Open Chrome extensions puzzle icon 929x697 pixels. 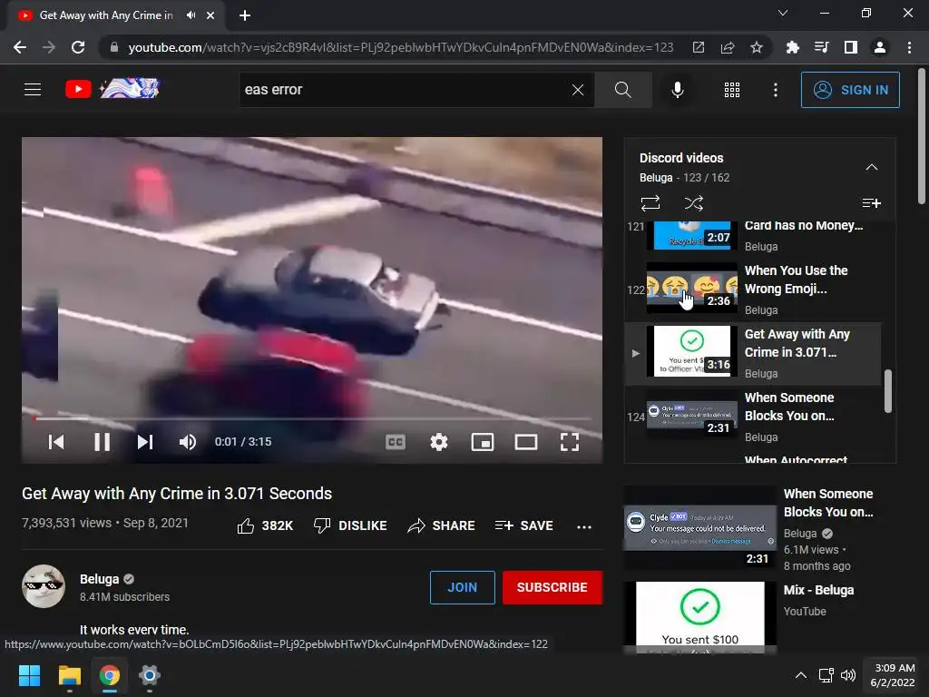pyautogui.click(x=792, y=47)
